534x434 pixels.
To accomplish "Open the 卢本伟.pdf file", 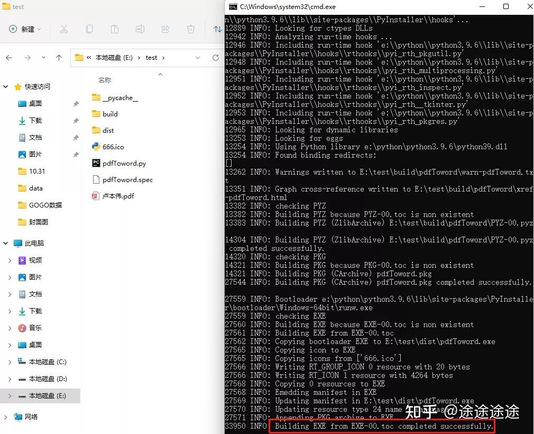I will click(117, 196).
